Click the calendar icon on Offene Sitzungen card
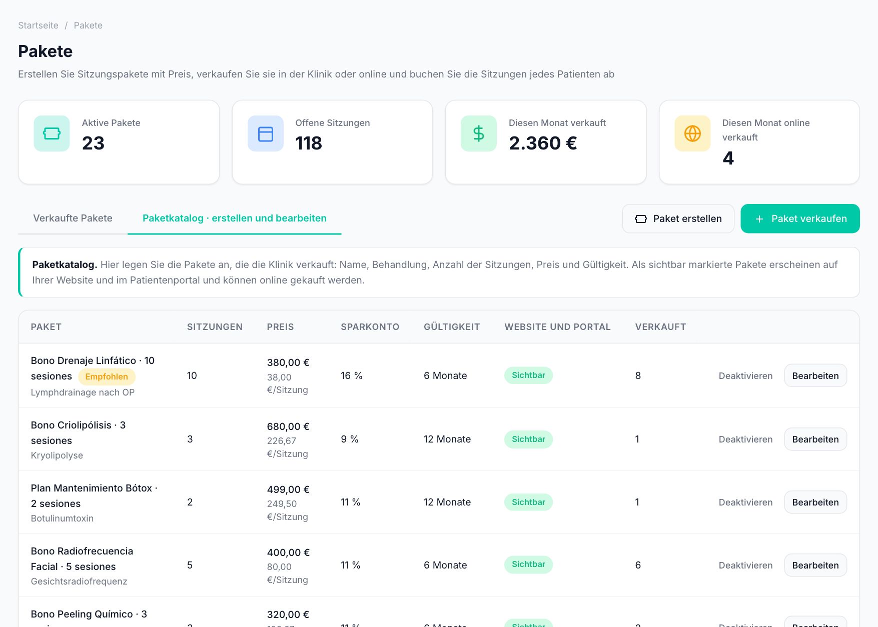The height and width of the screenshot is (627, 878). (x=265, y=133)
